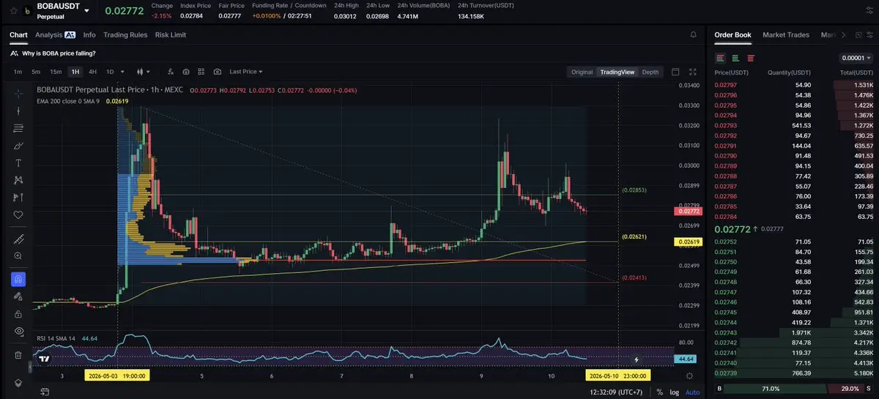Select the trend line drawing tool
Viewport: 879px width, 399px height.
[x=18, y=111]
